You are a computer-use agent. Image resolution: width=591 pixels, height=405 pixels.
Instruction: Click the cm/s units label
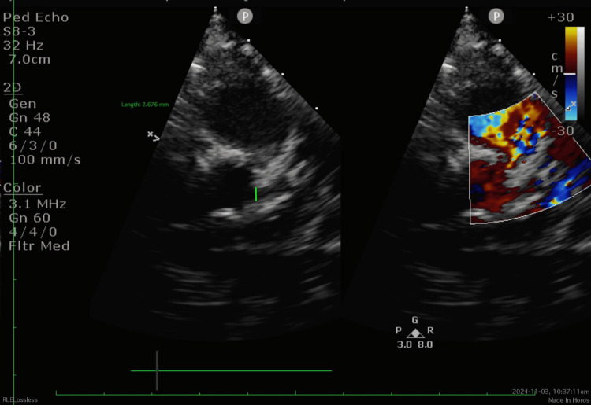tap(556, 75)
